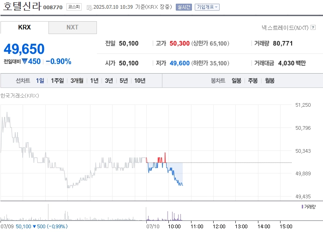Click the 거래량 value 80,771
Image resolution: width=323 pixels, height=237 pixels.
click(282, 43)
